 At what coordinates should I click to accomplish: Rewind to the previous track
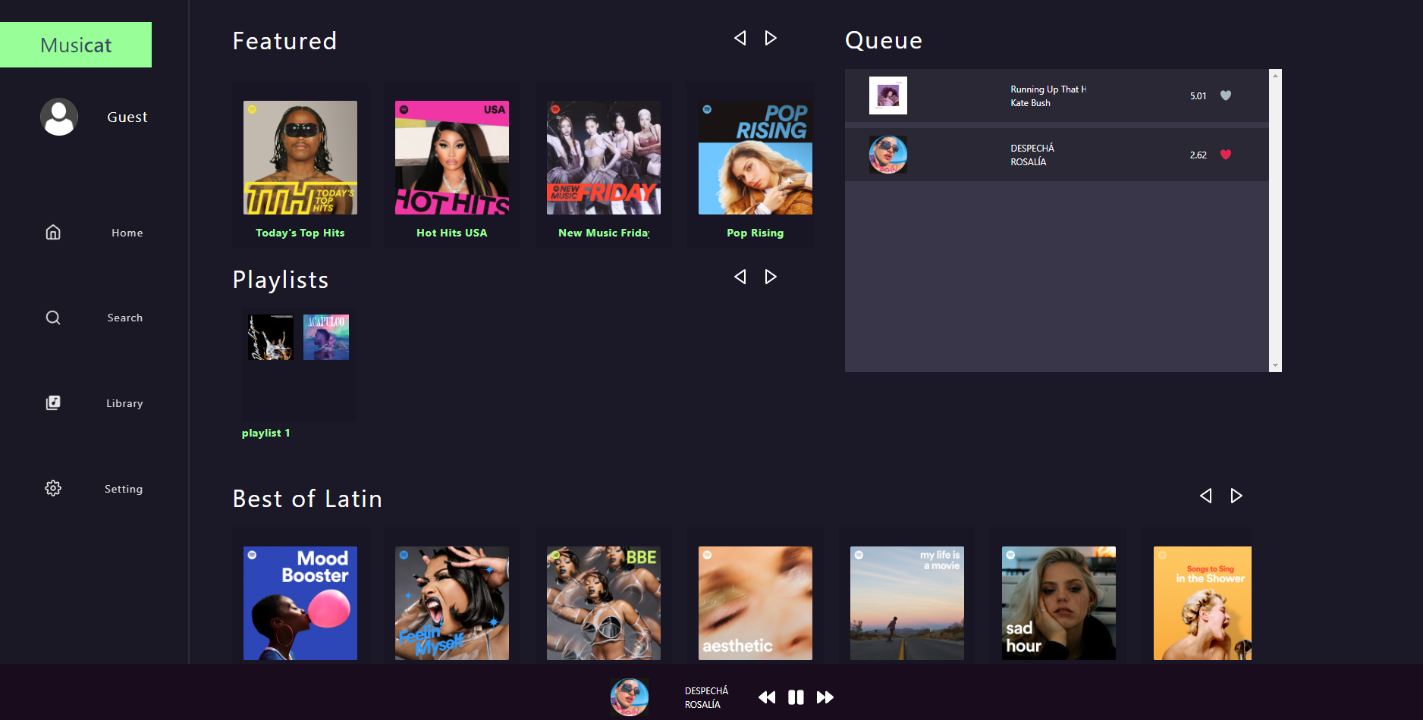coord(767,697)
